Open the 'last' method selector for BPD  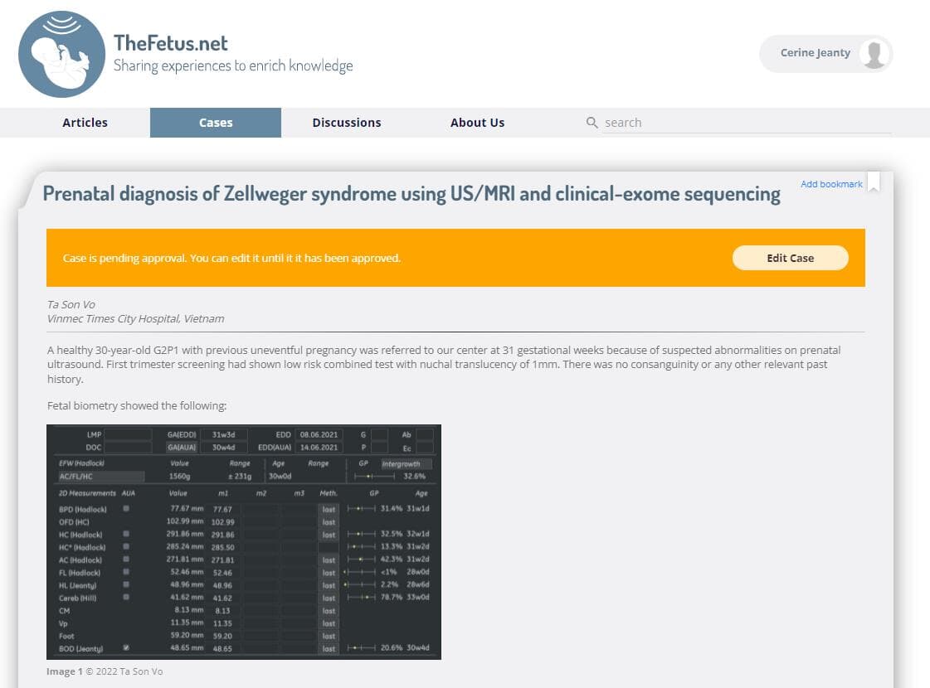[x=329, y=509]
